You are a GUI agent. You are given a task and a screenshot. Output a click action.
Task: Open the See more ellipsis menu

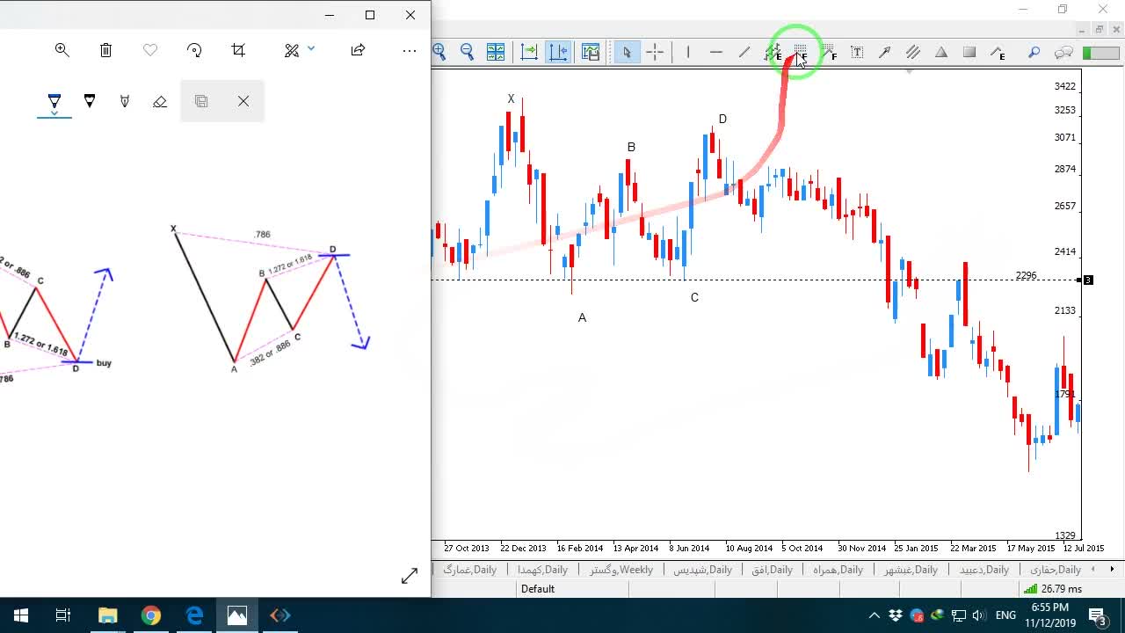click(410, 50)
